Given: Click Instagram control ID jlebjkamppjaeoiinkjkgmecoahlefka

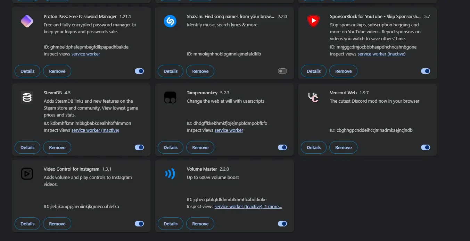Looking at the screenshot, I should point(81,207).
